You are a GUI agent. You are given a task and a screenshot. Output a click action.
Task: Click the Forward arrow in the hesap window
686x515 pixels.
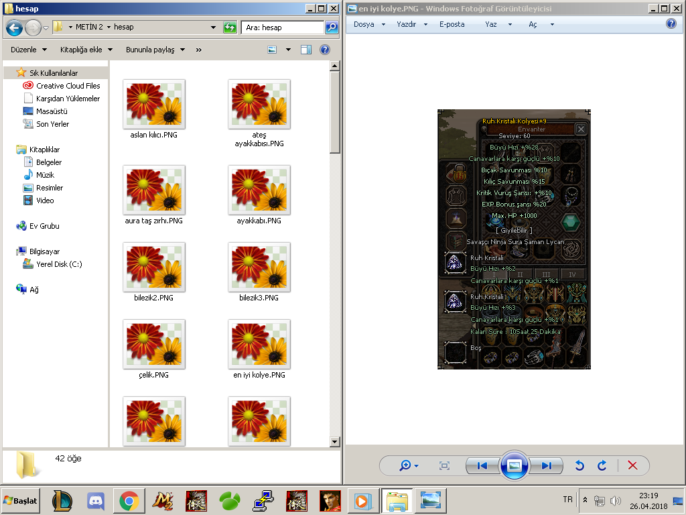coord(33,27)
